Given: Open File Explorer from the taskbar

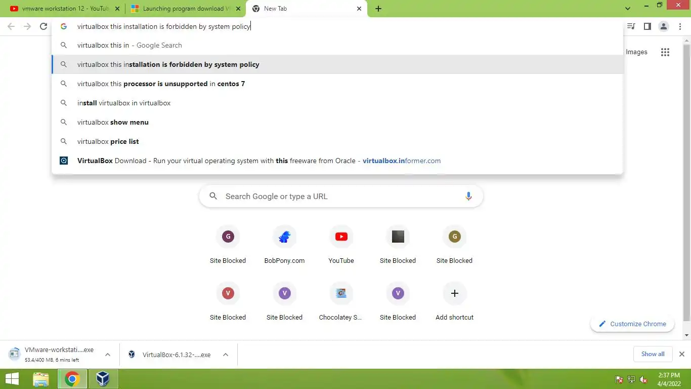Looking at the screenshot, I should click(x=41, y=379).
